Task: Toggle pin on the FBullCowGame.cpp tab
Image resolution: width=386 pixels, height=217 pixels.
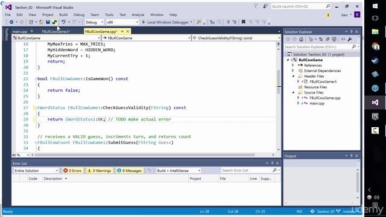Action: pyautogui.click(x=122, y=31)
